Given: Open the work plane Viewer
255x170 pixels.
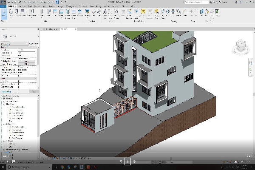Looking at the screenshot, I should tap(217, 13).
